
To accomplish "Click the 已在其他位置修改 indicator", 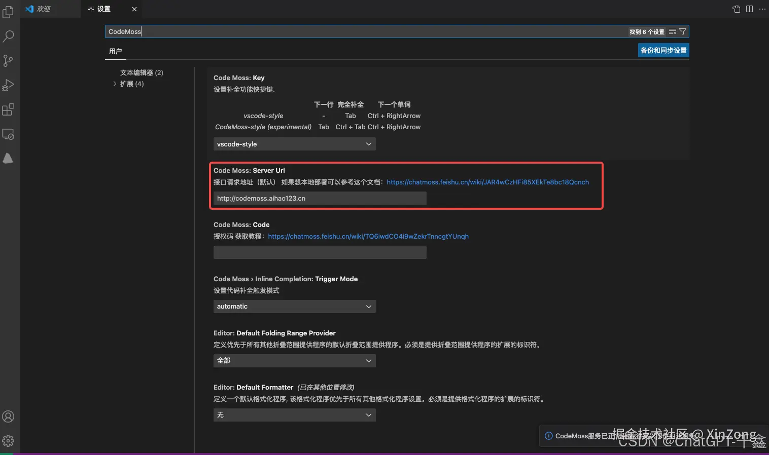I will [326, 387].
